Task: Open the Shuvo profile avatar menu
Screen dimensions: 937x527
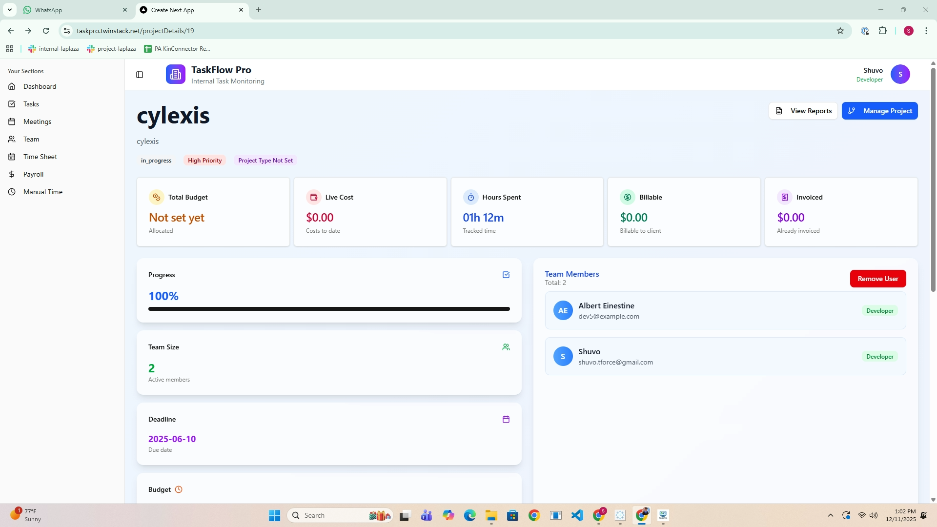Action: coord(900,74)
